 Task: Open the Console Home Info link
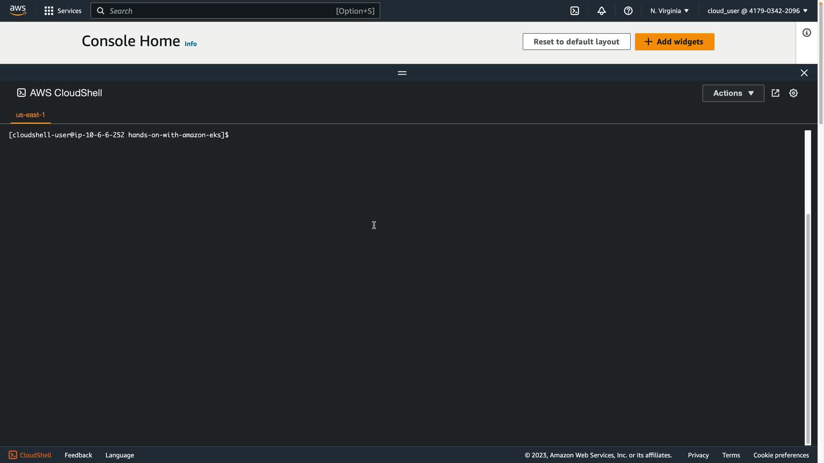pyautogui.click(x=191, y=44)
